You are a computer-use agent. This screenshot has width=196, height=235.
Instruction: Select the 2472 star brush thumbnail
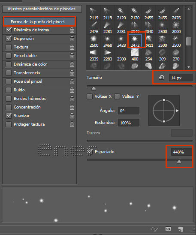(135, 41)
